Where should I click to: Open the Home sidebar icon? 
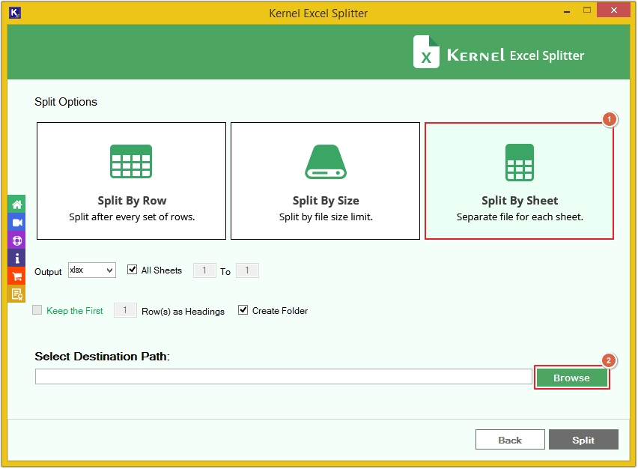point(16,205)
